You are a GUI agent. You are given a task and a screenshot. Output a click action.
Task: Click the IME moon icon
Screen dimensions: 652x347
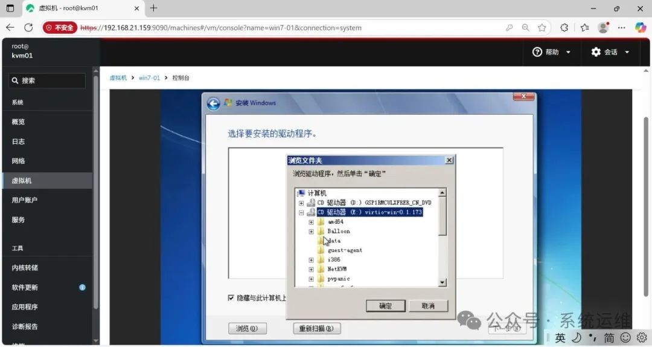(x=577, y=337)
